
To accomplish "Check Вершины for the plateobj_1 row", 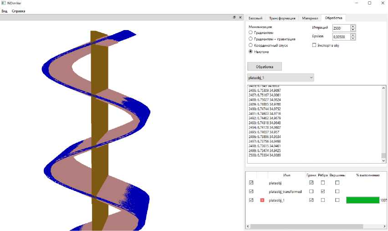I will (337, 200).
